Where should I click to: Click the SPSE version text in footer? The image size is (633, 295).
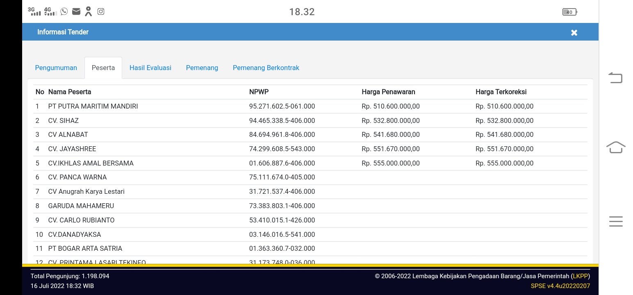560,286
